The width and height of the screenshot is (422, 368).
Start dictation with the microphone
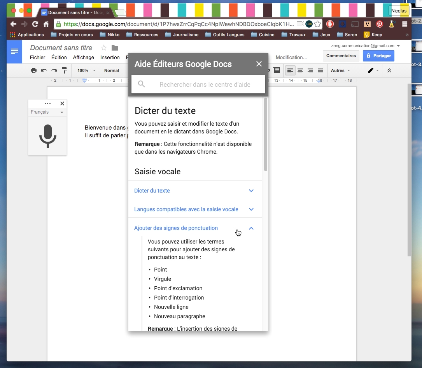[47, 136]
